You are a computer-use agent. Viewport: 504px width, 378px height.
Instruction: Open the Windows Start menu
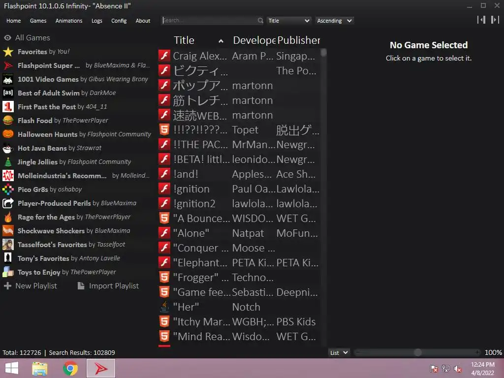[12, 368]
